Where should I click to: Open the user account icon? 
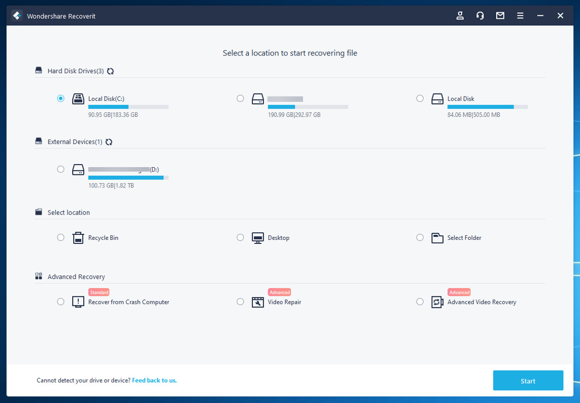pyautogui.click(x=460, y=16)
